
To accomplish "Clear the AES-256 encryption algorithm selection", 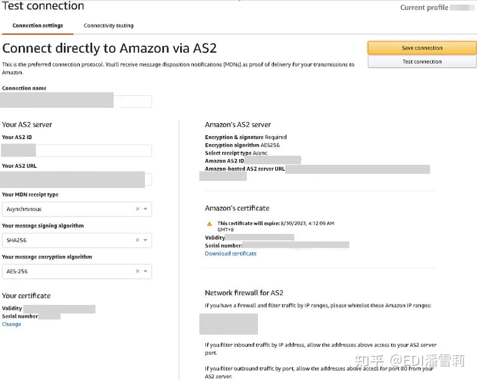I will [136, 271].
